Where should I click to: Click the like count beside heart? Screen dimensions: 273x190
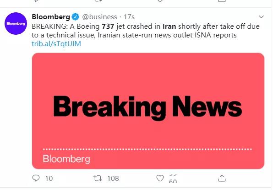(173, 179)
